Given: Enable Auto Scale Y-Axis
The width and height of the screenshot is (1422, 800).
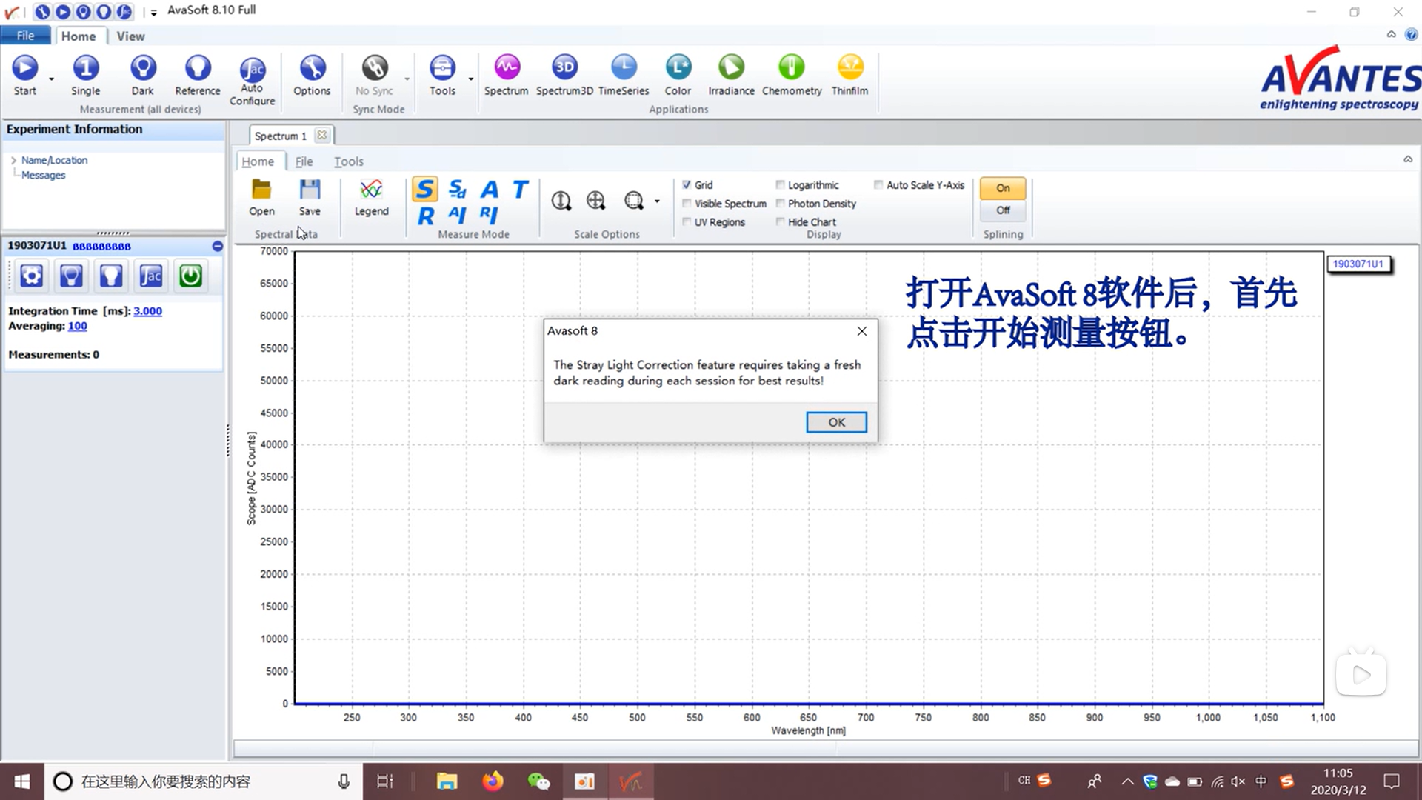Looking at the screenshot, I should (878, 184).
